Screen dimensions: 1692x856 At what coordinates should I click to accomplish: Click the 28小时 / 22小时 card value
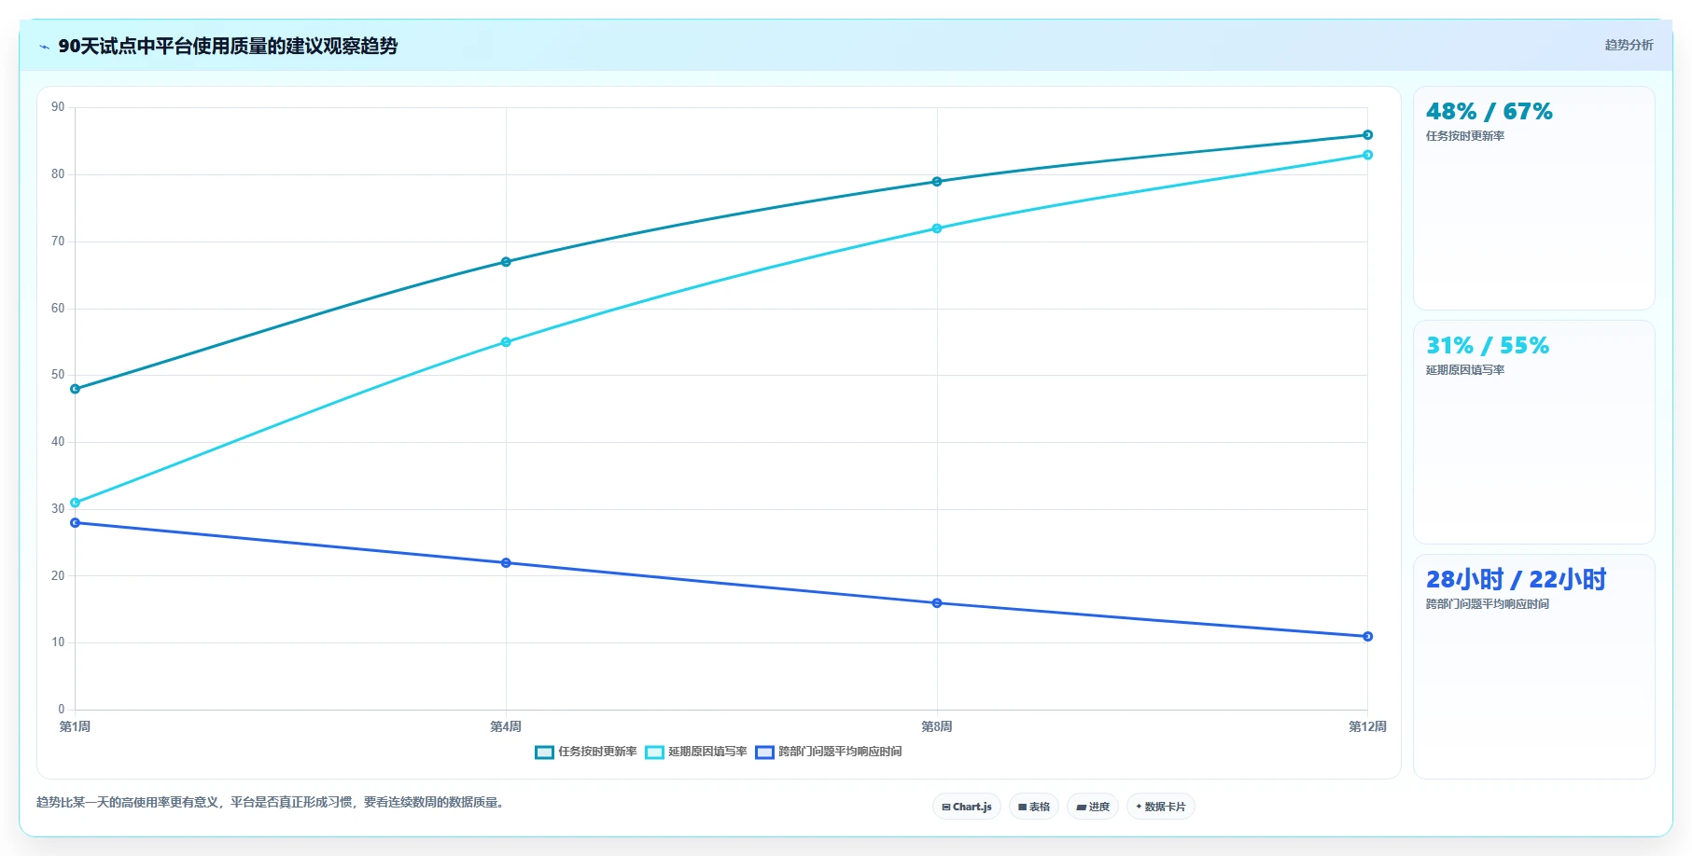coord(1516,580)
